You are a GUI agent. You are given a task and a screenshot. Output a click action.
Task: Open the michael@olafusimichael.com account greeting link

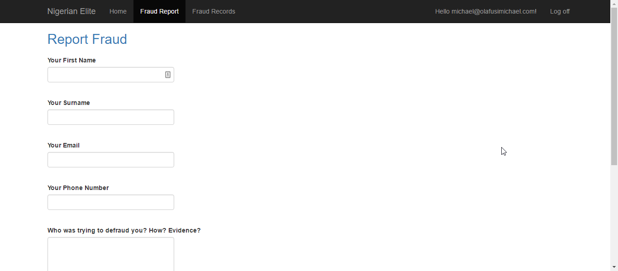point(485,11)
